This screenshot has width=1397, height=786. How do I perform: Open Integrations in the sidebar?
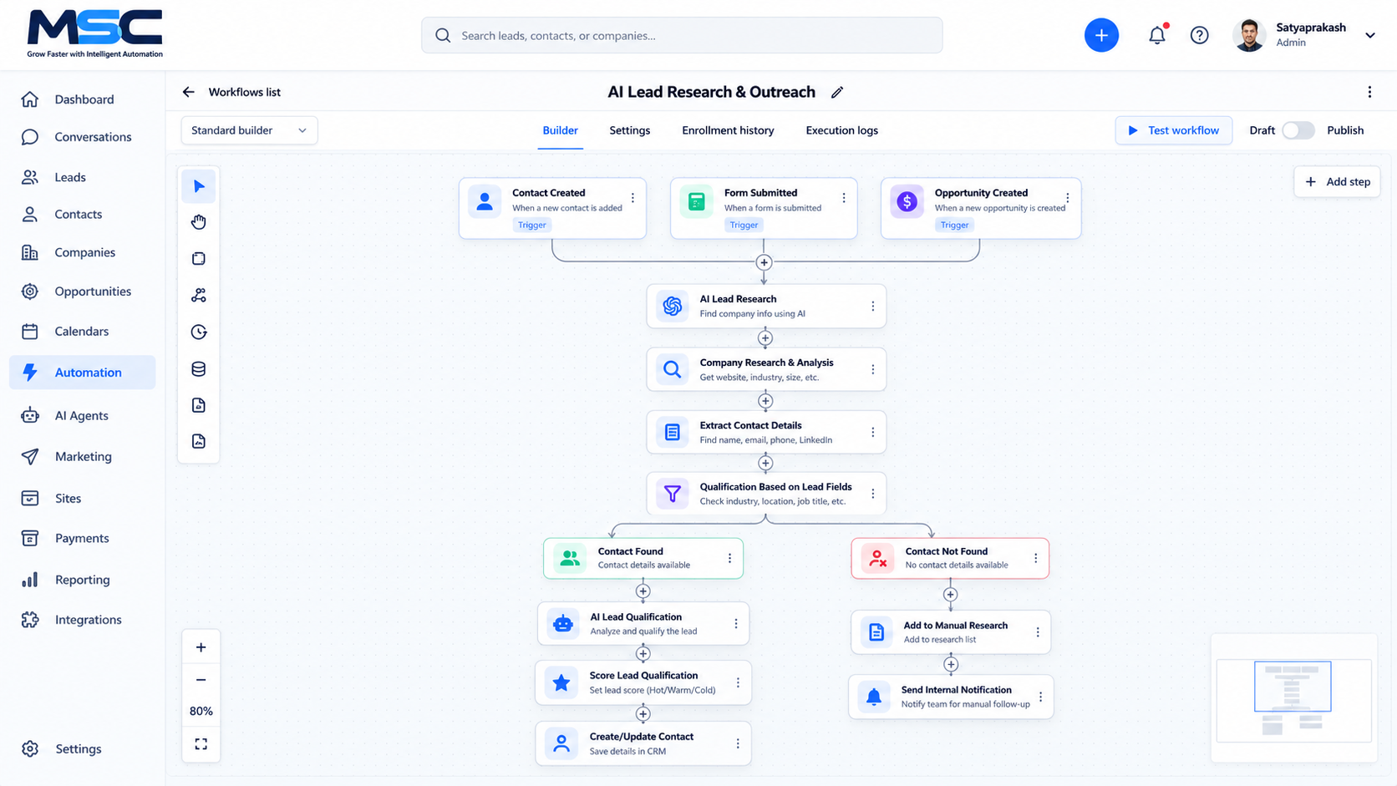pyautogui.click(x=82, y=620)
